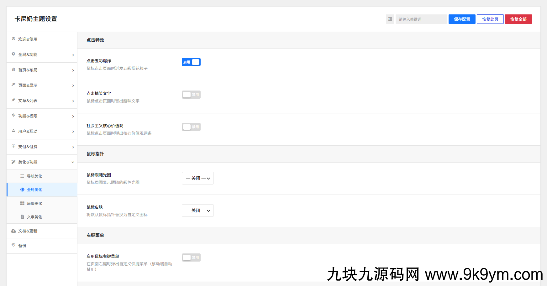Screen dimensions: 547x286
Task: Turn on the 社会主义核心价值观 switch
Action: coord(191,127)
